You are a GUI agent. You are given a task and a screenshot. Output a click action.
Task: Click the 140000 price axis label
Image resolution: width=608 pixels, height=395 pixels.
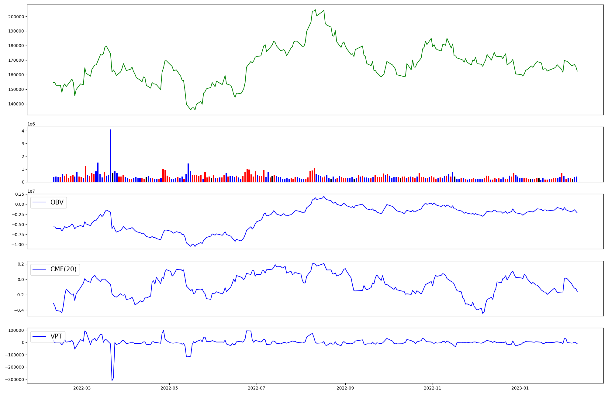(x=16, y=104)
